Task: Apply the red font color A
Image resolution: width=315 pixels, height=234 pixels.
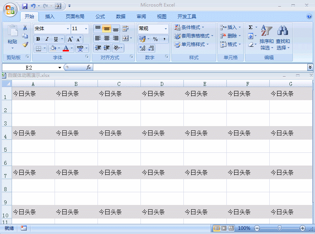Action: [x=66, y=48]
